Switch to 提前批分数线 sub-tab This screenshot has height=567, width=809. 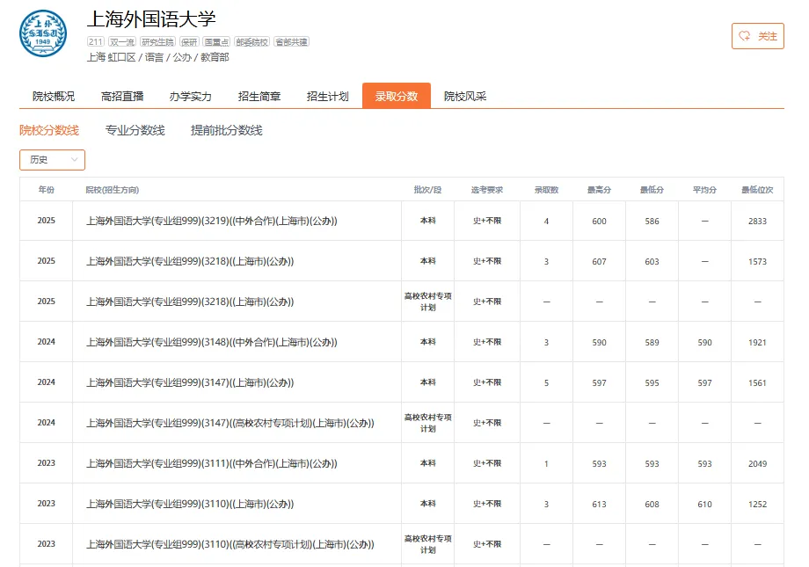pos(227,130)
